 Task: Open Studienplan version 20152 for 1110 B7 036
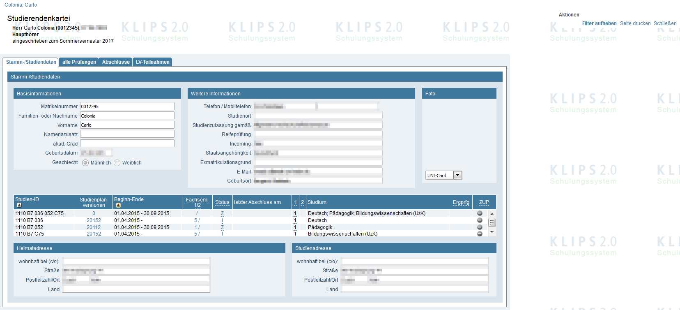pyautogui.click(x=94, y=220)
